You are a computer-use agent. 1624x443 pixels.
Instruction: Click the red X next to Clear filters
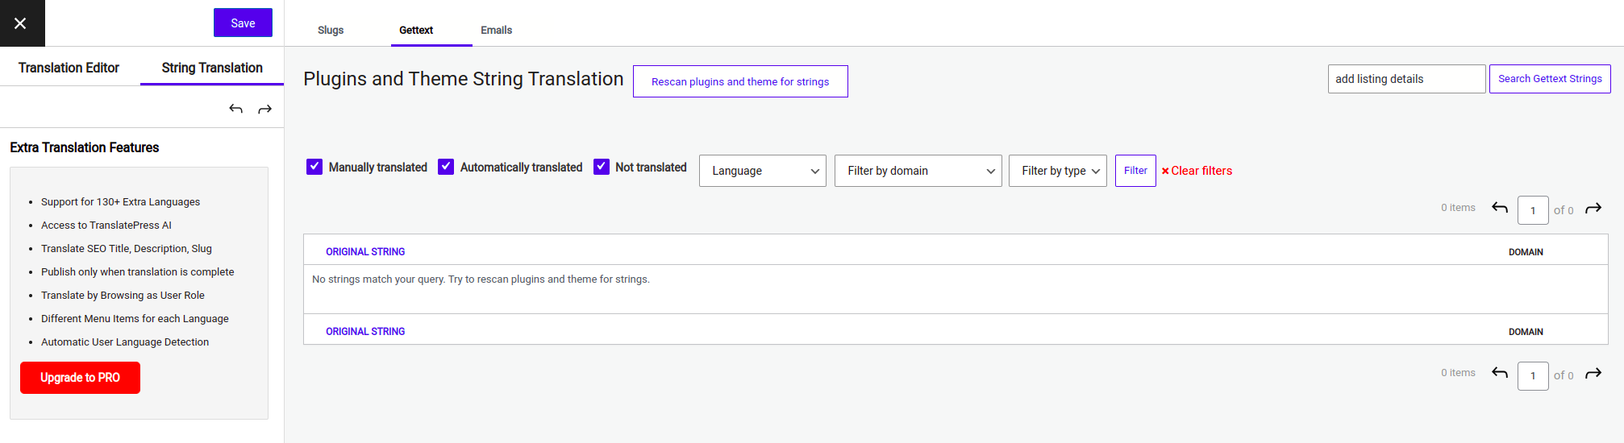tap(1165, 171)
